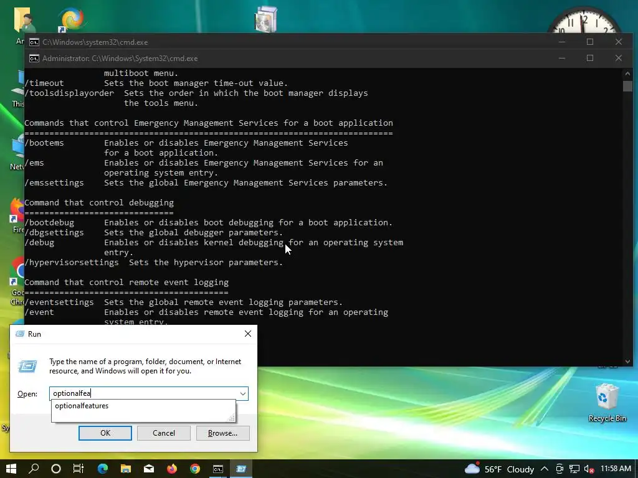Viewport: 638px width, 478px height.
Task: Select the installer desktop icon at top center
Action: pos(265,19)
